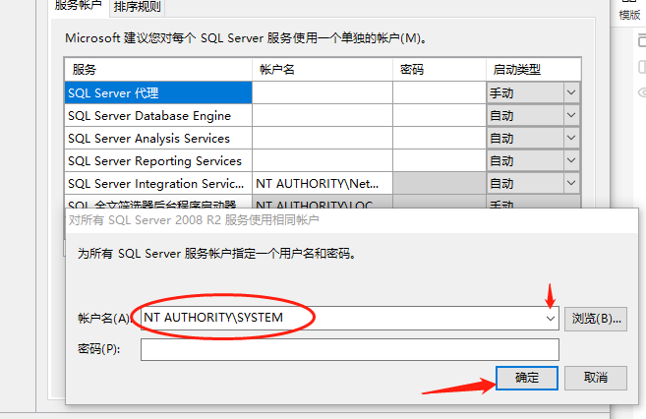Open the 浏览(B)... account browser

pyautogui.click(x=596, y=319)
